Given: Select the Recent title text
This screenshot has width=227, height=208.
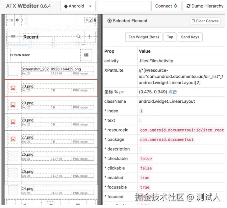Looking at the screenshot, I should tap(31, 37).
